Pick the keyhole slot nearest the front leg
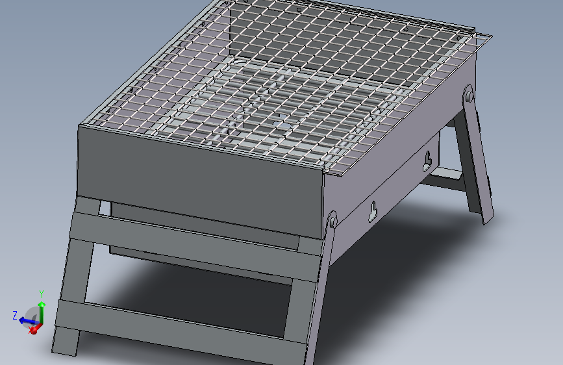 point(373,212)
